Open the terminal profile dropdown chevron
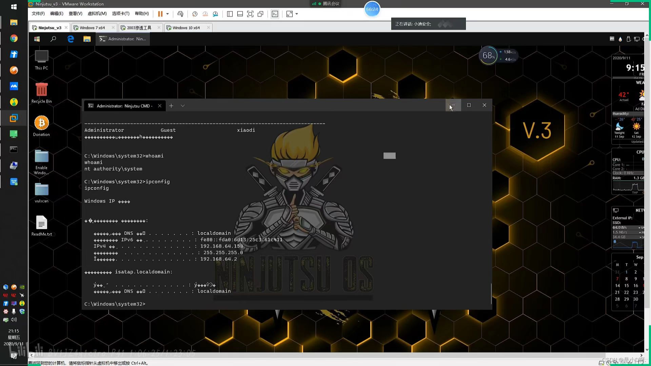This screenshot has width=651, height=366. pyautogui.click(x=183, y=106)
